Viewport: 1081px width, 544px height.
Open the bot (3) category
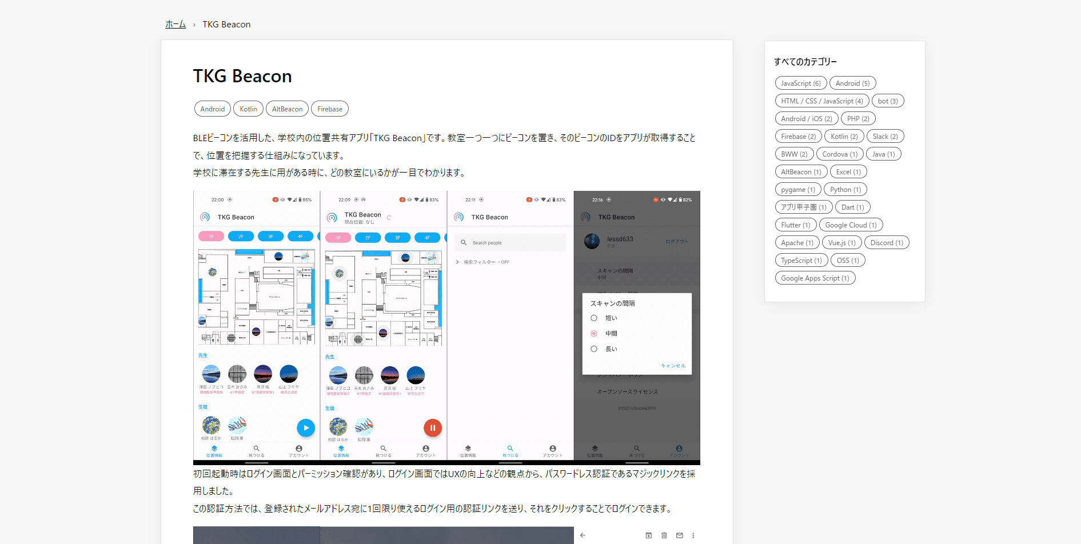click(888, 101)
